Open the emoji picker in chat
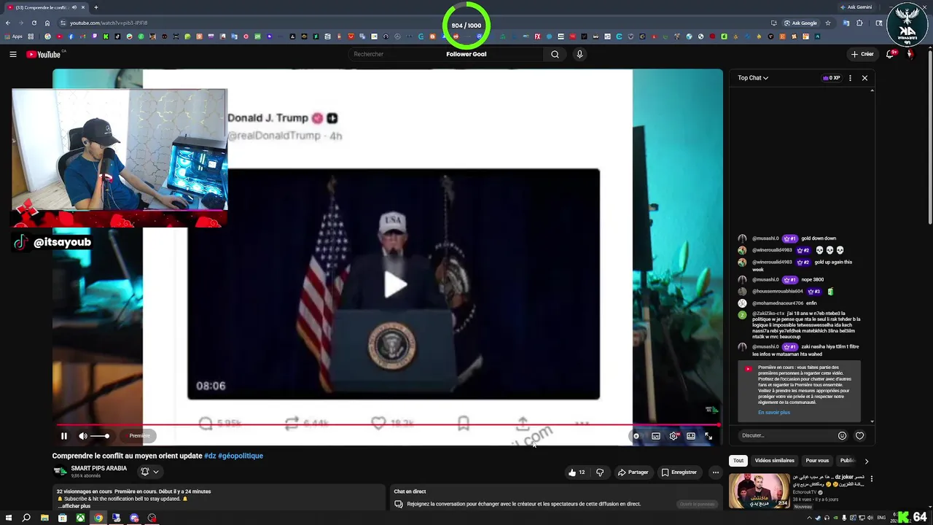The image size is (933, 525). [842, 435]
